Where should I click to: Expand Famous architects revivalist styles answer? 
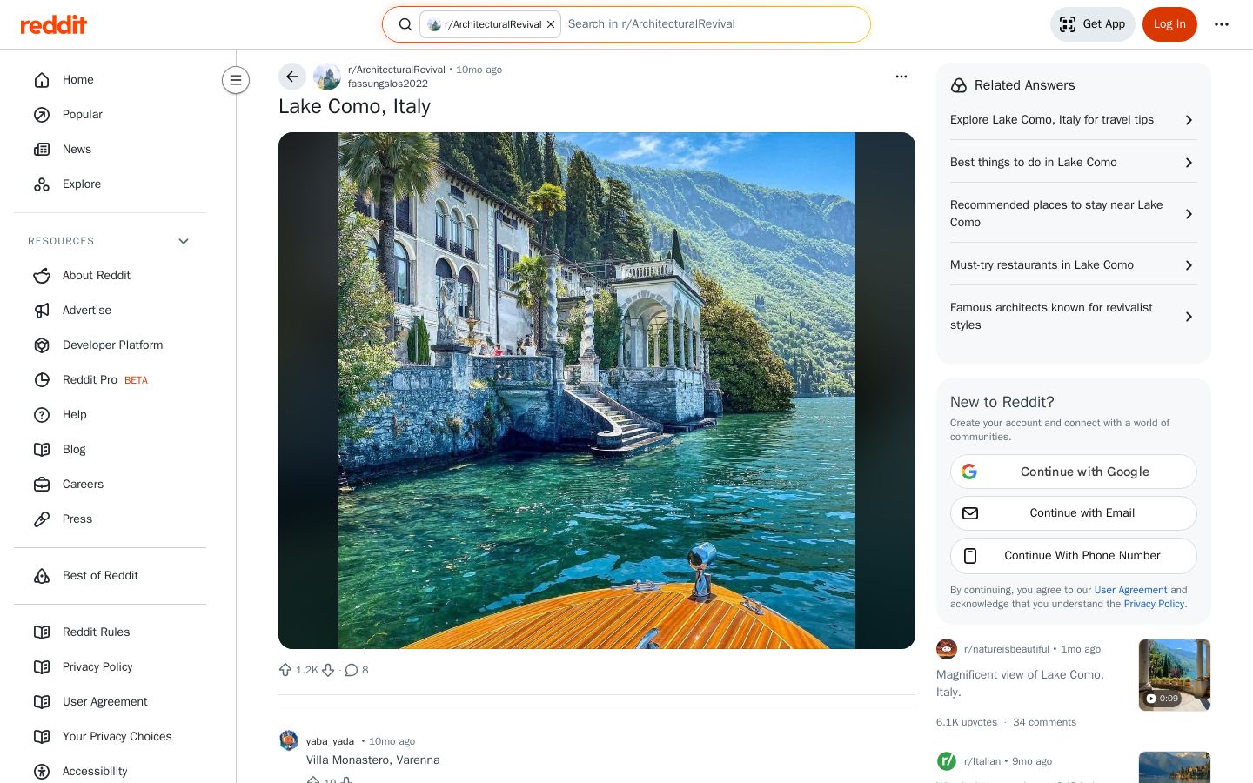tap(1074, 317)
